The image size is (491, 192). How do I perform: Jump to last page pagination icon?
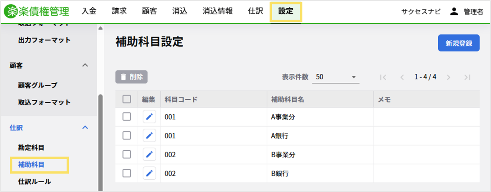pyautogui.click(x=467, y=77)
